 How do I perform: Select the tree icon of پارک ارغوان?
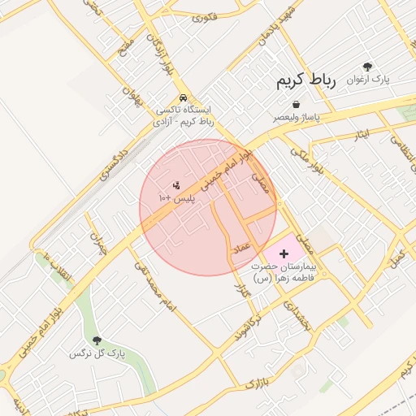pyautogui.click(x=367, y=67)
